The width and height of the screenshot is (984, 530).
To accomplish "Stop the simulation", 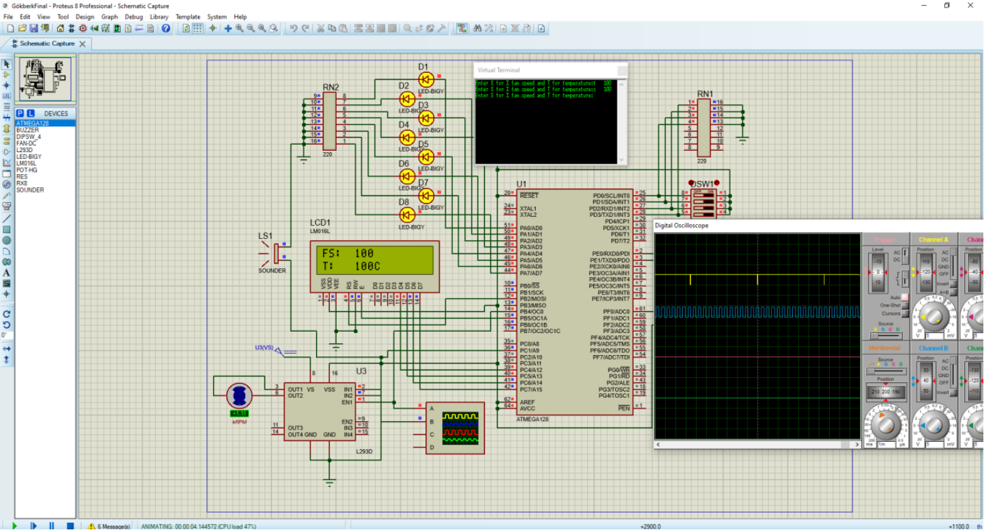I will tap(69, 525).
